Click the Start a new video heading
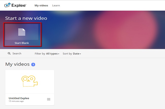 click(26, 18)
